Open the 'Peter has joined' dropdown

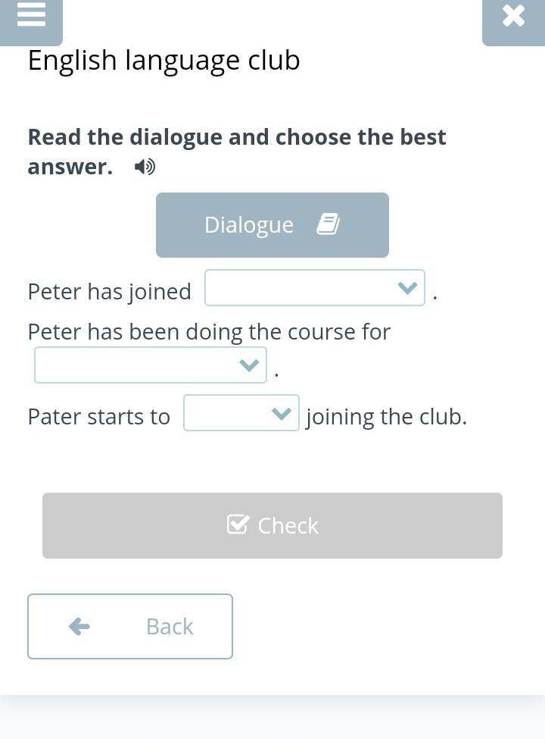click(x=315, y=287)
